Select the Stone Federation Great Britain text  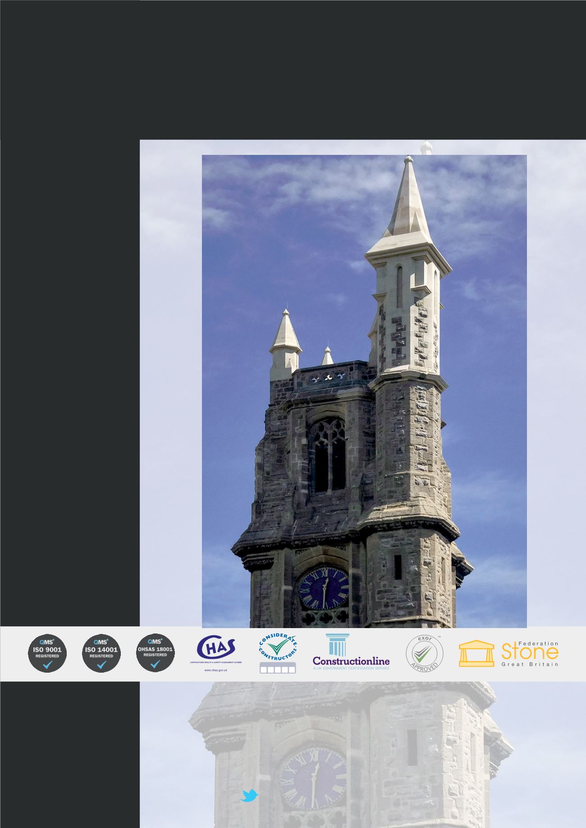(530, 654)
